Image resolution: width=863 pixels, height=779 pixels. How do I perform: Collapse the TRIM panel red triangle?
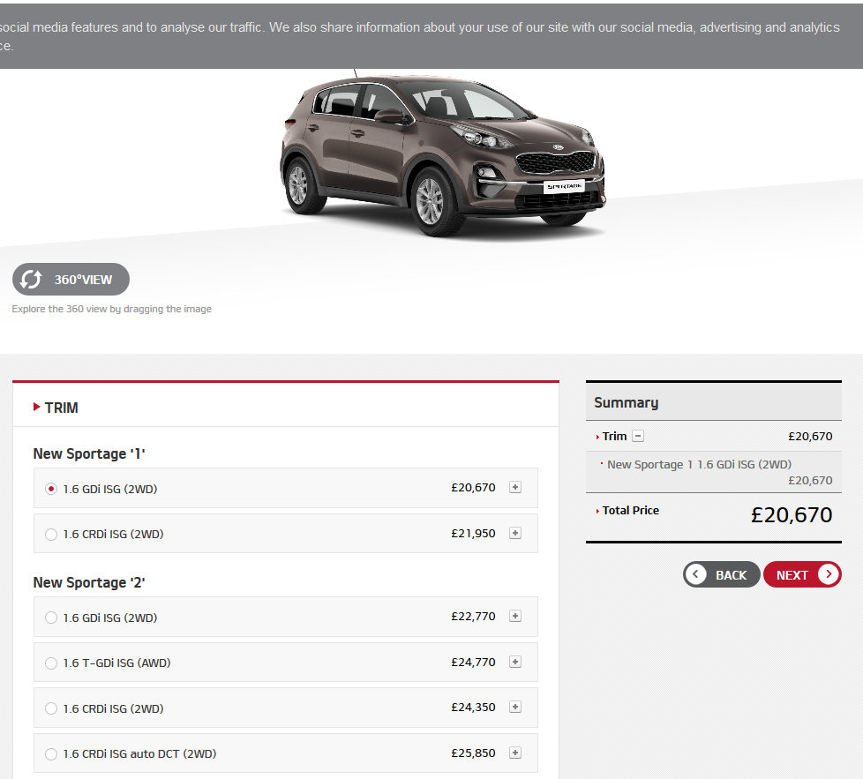pos(37,407)
